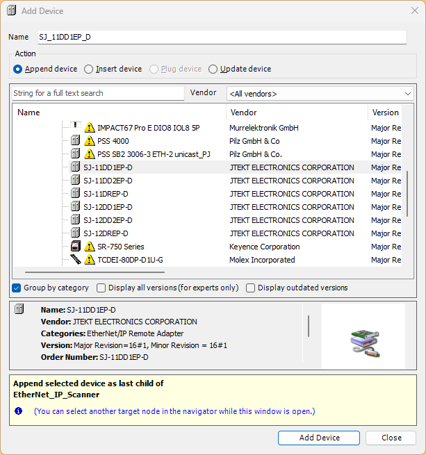Click the Vendor column header
426x455 pixels.
coord(297,113)
